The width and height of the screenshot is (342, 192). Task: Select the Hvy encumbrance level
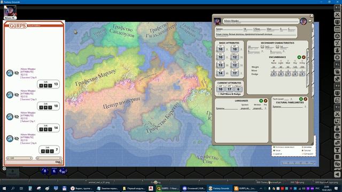tap(295, 61)
